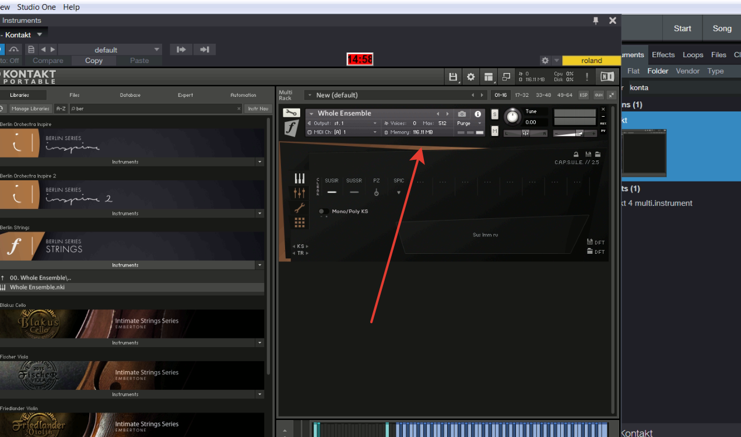Adjust the Tune knob

pyautogui.click(x=512, y=117)
